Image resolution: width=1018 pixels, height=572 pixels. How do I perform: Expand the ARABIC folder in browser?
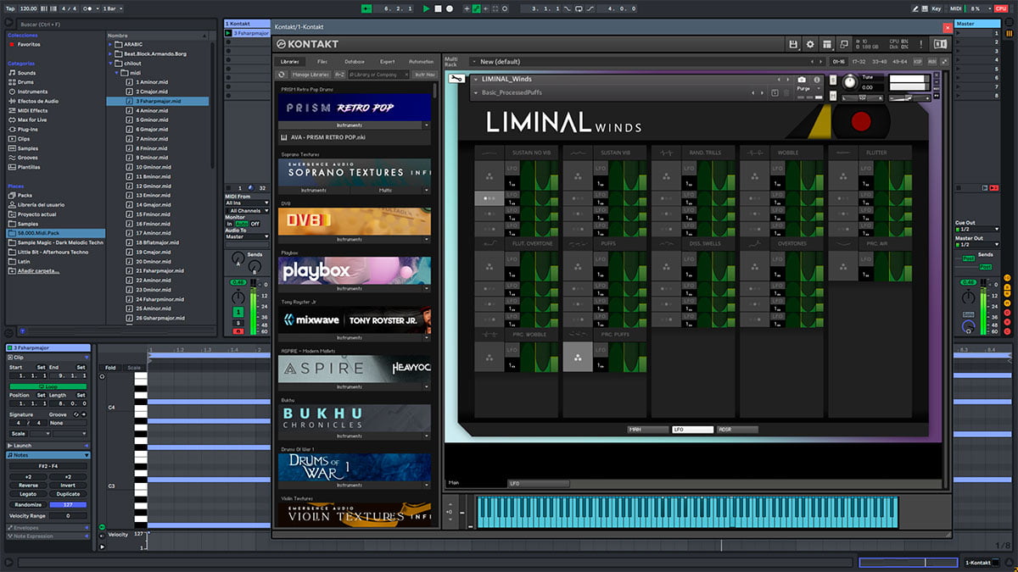pos(110,44)
